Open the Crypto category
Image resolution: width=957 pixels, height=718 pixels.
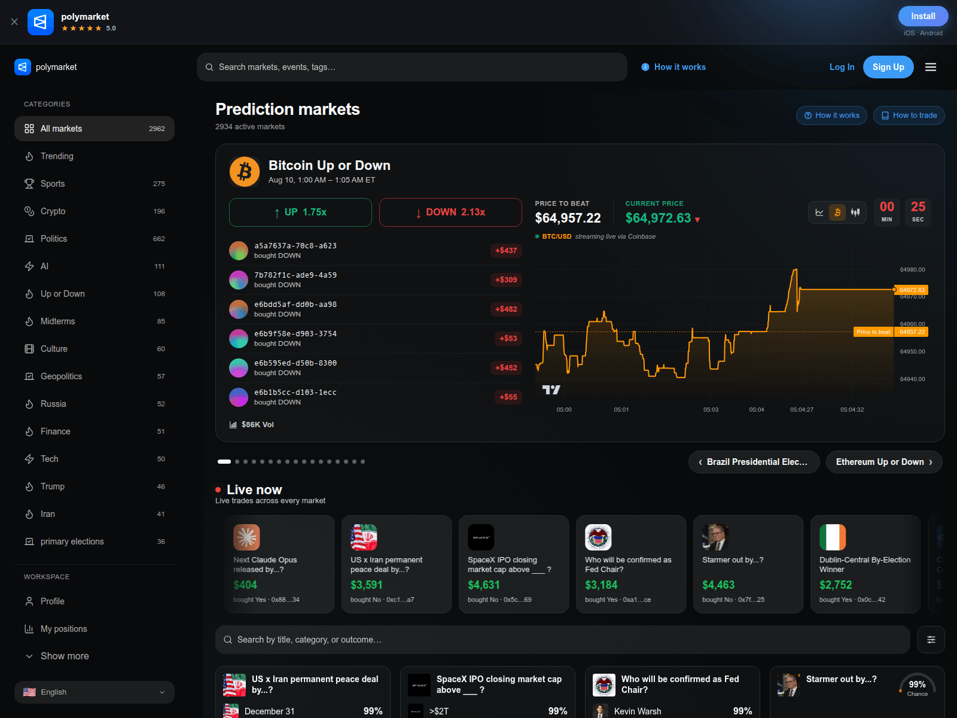tap(95, 211)
